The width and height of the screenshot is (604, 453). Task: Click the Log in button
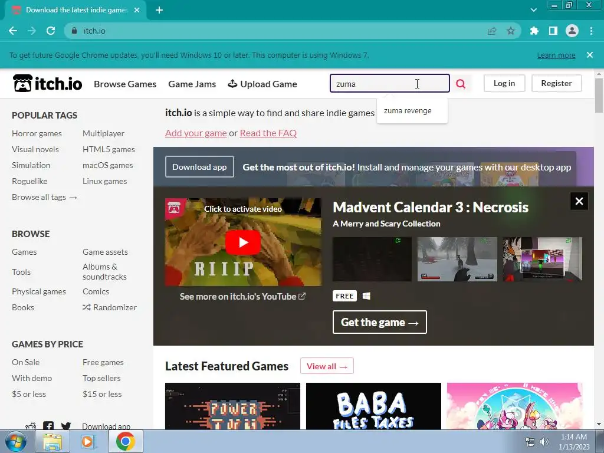(504, 83)
